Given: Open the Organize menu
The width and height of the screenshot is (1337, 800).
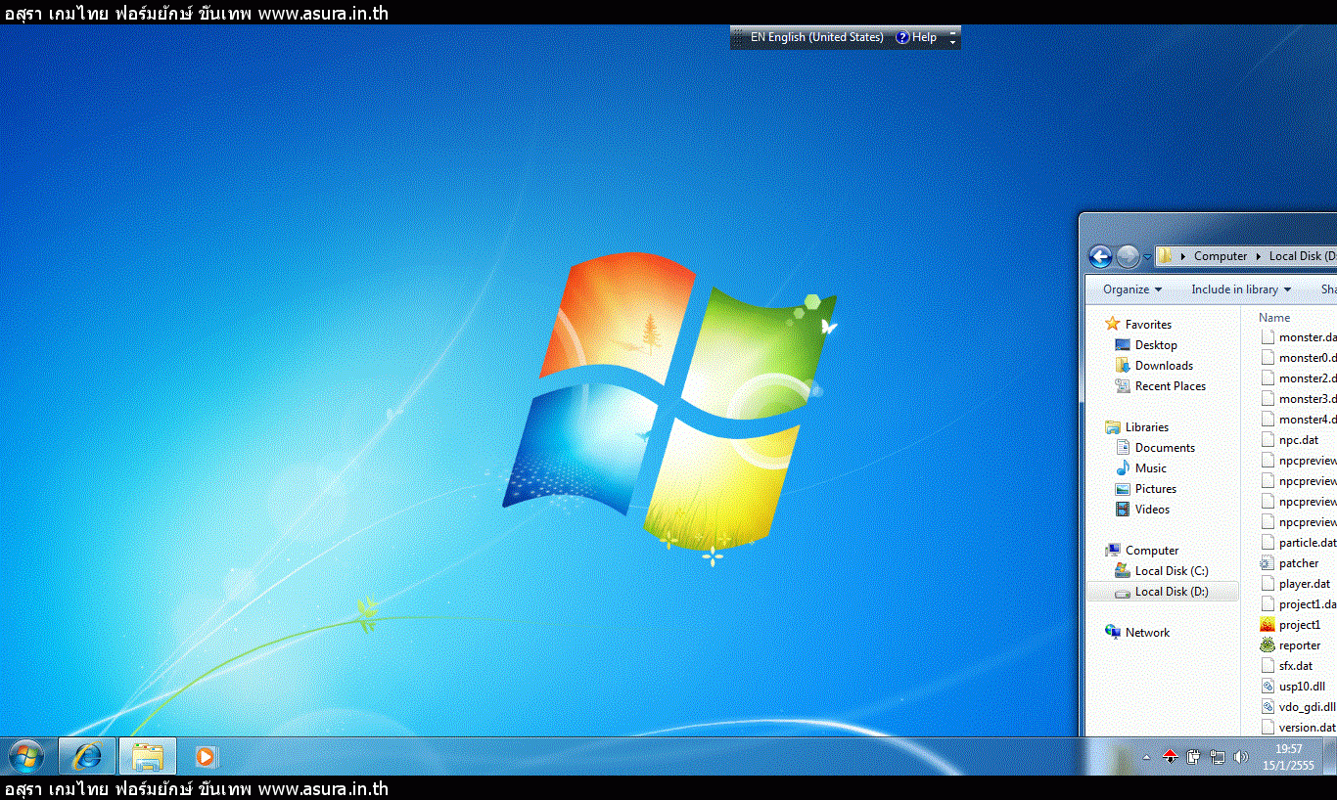Looking at the screenshot, I should click(1132, 289).
